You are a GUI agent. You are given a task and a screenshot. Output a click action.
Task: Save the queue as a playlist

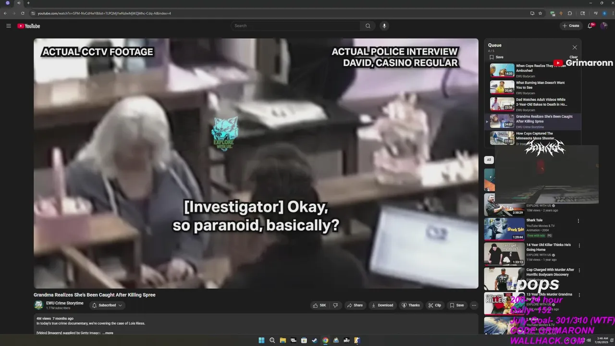point(496,57)
